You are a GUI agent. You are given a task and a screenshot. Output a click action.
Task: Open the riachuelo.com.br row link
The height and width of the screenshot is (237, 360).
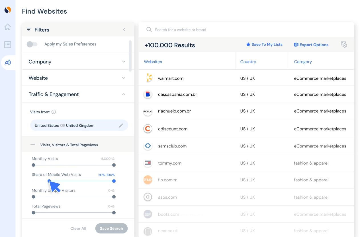pyautogui.click(x=174, y=111)
